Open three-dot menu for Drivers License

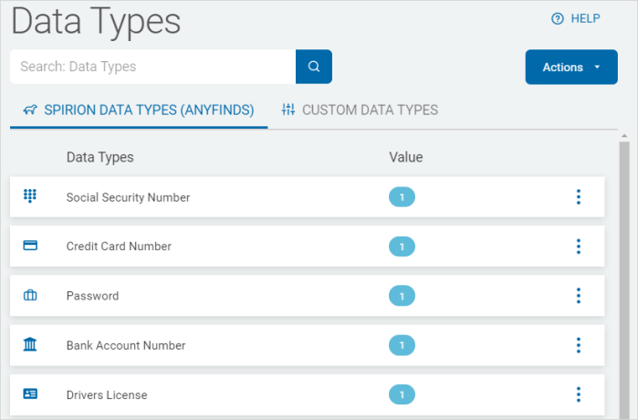point(578,394)
